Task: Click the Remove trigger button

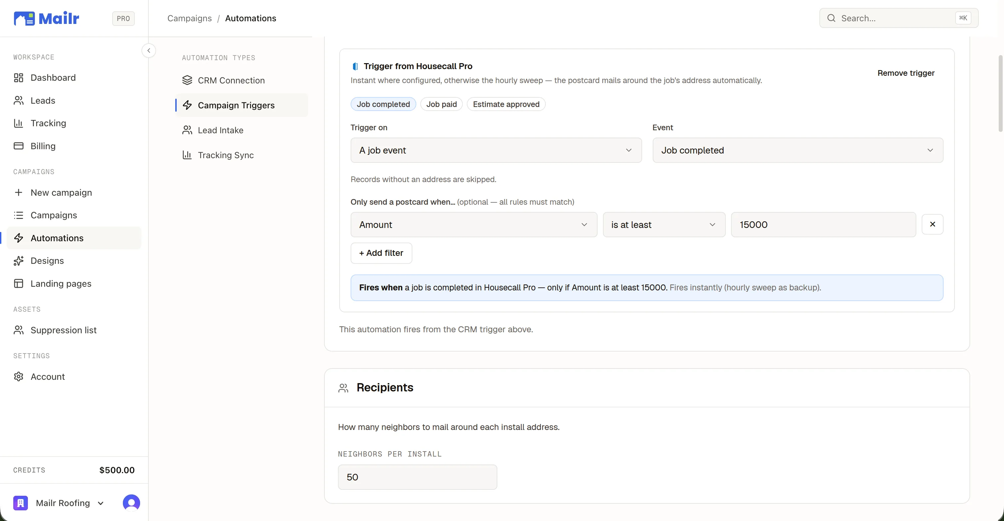Action: click(x=906, y=73)
